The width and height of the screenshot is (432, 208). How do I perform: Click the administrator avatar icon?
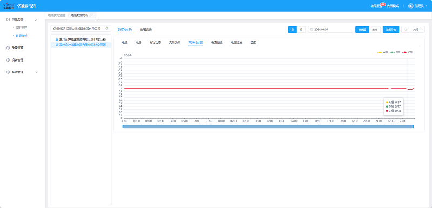[x=411, y=6]
